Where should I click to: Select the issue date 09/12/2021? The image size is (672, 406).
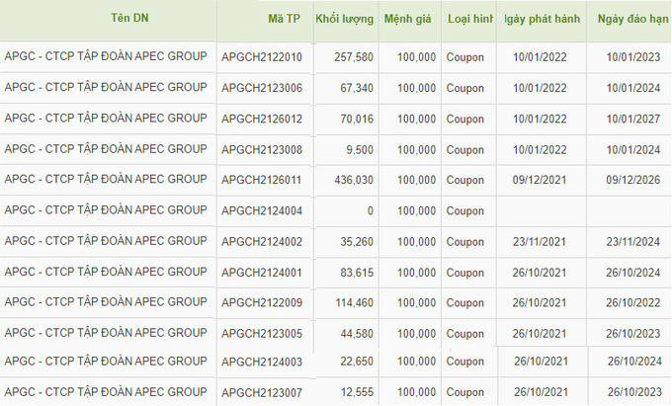tap(541, 180)
